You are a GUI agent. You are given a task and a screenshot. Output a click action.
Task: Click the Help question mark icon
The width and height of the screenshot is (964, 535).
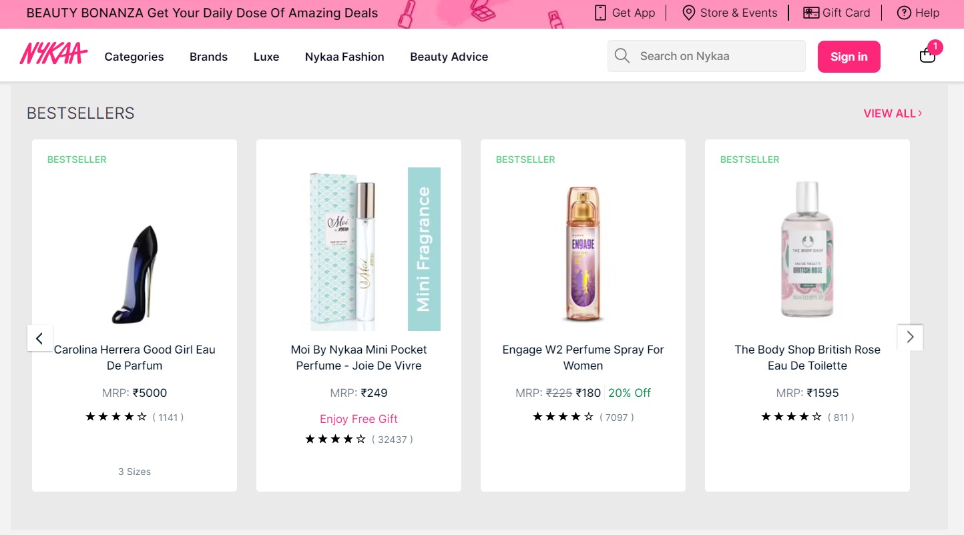click(x=904, y=13)
